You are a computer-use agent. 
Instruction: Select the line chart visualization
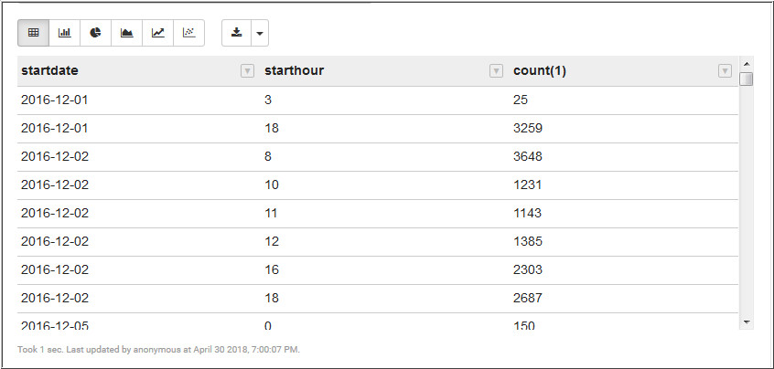tap(158, 33)
